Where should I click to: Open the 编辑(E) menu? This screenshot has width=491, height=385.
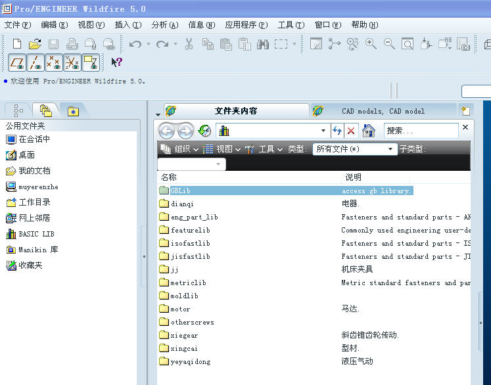54,25
